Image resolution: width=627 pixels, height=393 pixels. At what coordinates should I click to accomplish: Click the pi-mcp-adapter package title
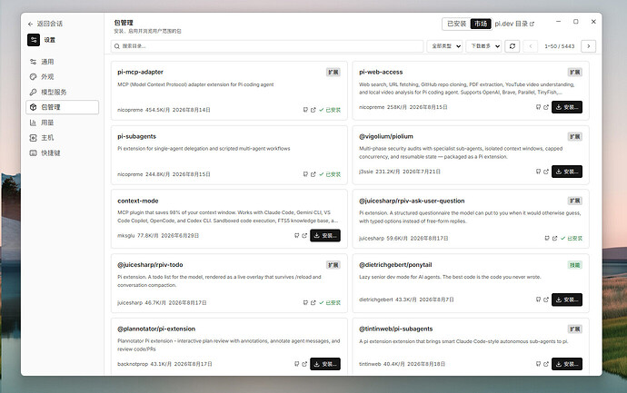pyautogui.click(x=140, y=72)
